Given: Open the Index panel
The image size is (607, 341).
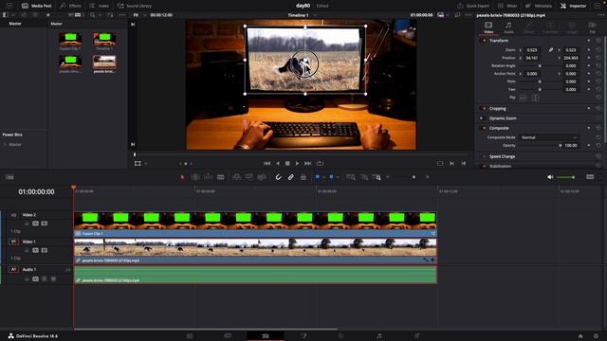Looking at the screenshot, I should point(99,6).
